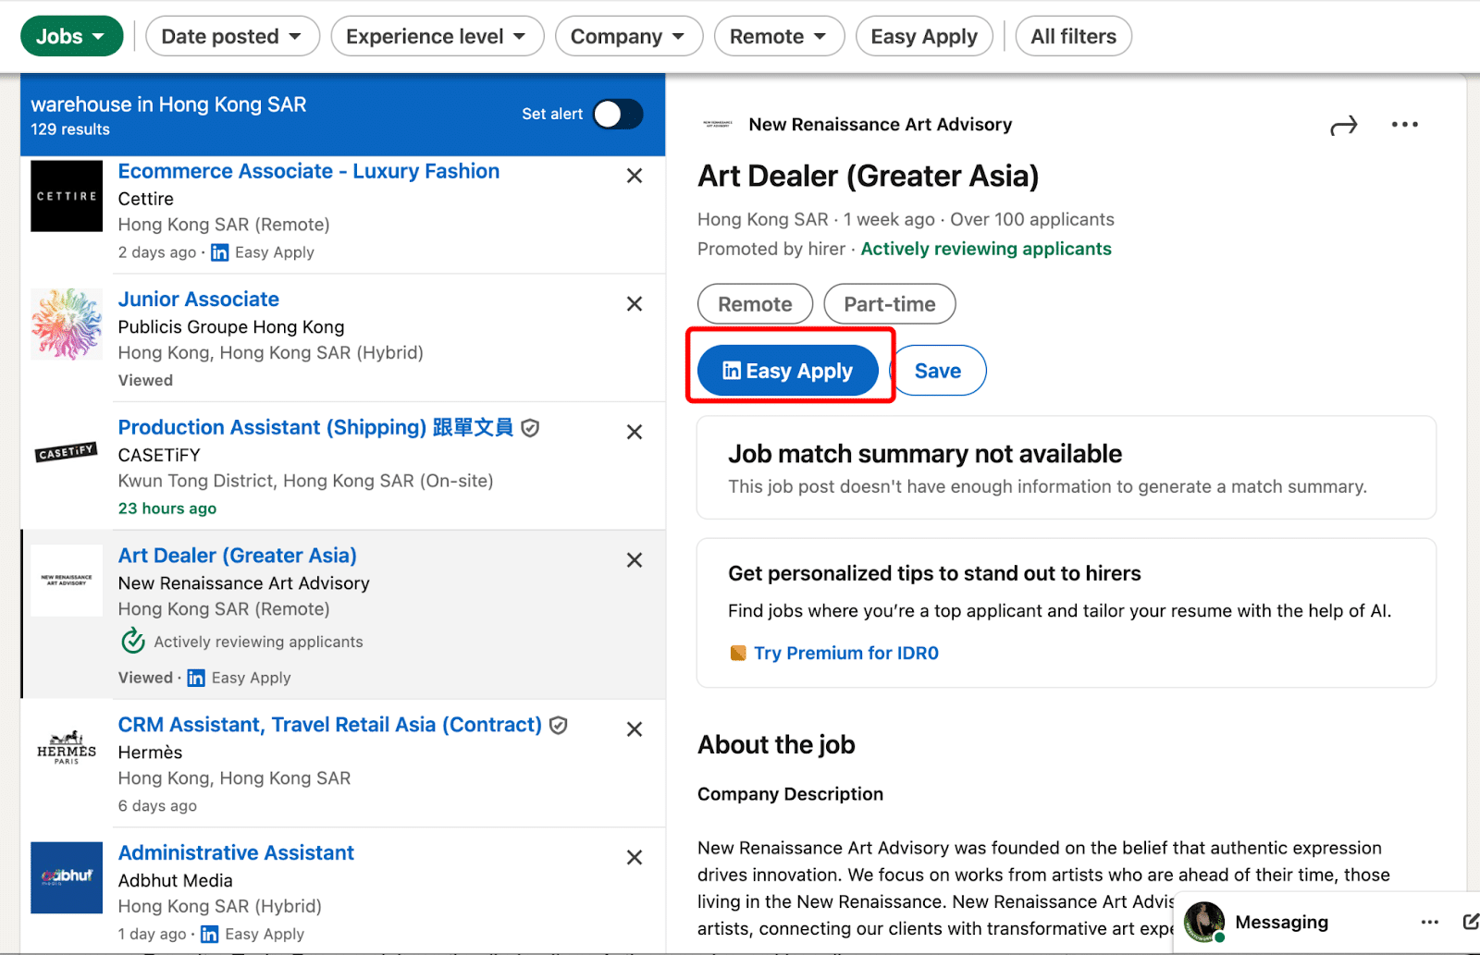Open the Jobs category selector
1480x955 pixels.
pyautogui.click(x=71, y=35)
